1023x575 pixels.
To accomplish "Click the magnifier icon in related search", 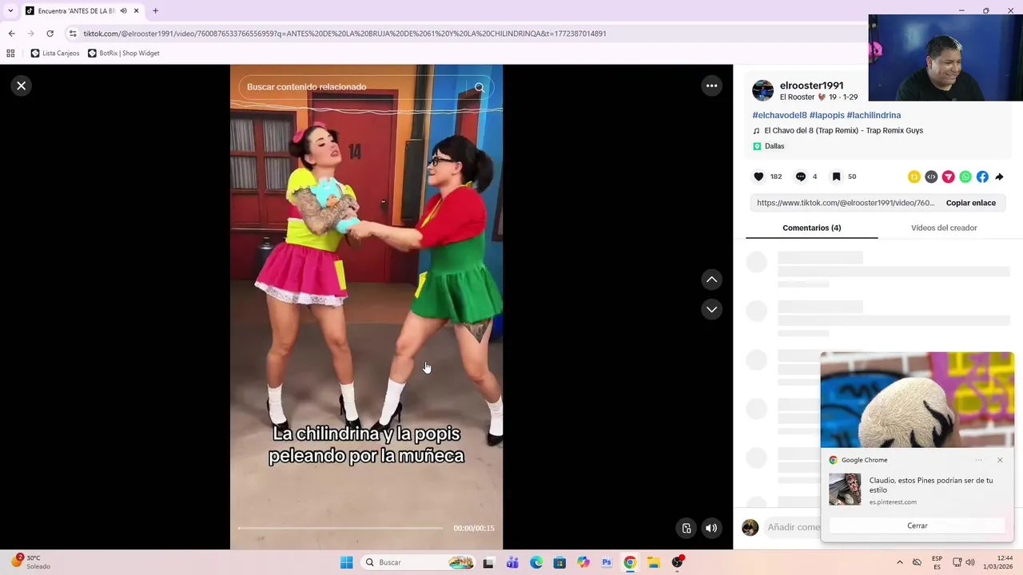I will click(x=480, y=87).
